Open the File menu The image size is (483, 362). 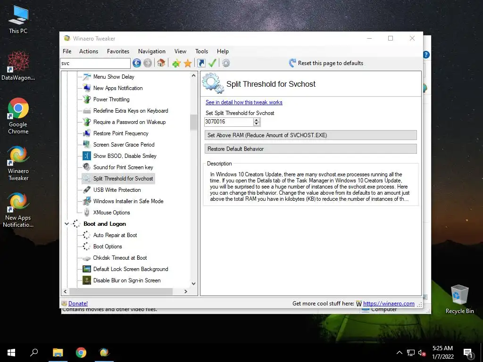(x=67, y=51)
